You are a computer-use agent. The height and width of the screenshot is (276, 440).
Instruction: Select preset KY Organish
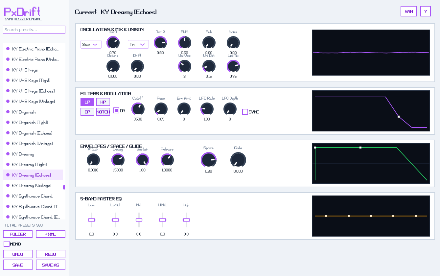[x=33, y=112]
